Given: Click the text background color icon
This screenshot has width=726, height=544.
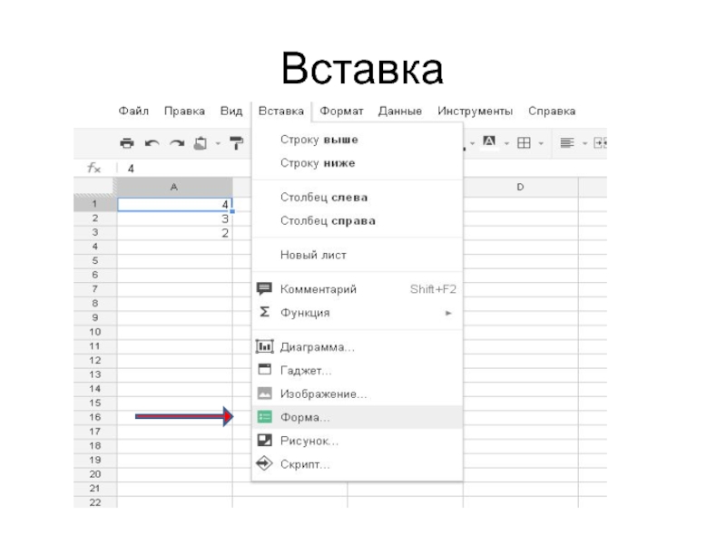Looking at the screenshot, I should 489,141.
